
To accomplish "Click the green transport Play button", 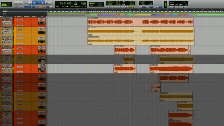I will (x=130, y=7).
